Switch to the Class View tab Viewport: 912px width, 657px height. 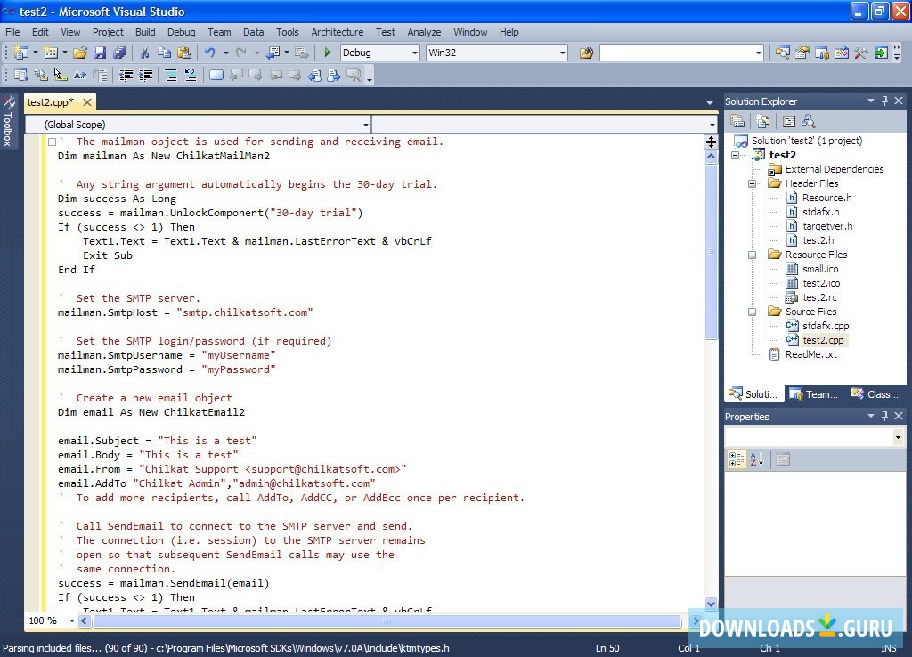click(875, 394)
